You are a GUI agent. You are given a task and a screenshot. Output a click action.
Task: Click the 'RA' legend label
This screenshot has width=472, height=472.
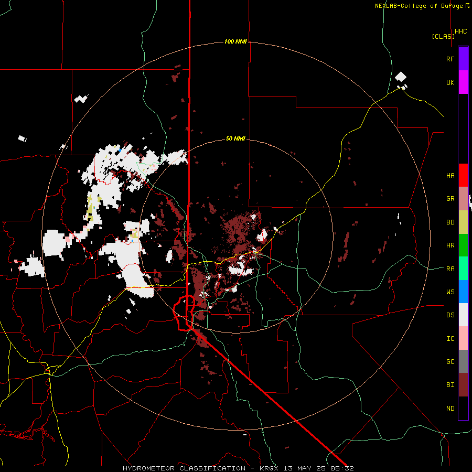[450, 269]
